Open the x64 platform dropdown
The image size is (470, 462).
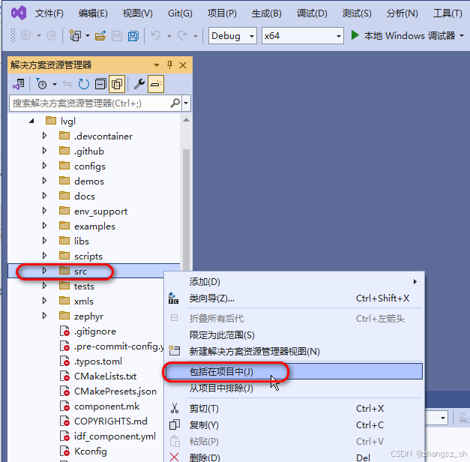click(x=302, y=36)
